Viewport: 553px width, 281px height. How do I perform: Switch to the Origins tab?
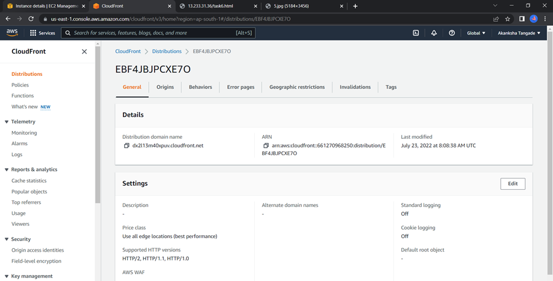point(165,87)
